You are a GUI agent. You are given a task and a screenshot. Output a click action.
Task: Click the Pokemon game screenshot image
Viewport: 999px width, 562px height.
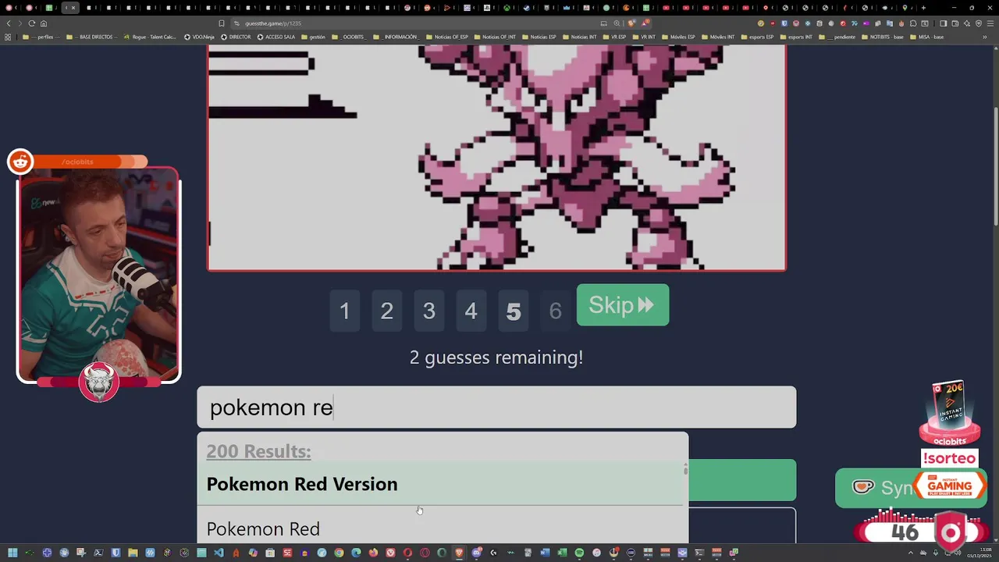tap(496, 158)
